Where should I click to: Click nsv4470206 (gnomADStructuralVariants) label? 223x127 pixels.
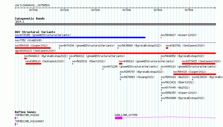[x=87, y=45]
